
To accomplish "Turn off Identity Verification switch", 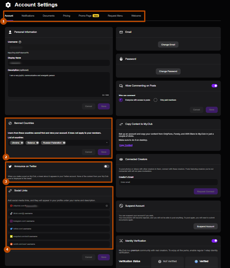I will point(214,241).
